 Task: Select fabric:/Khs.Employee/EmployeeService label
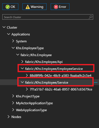[54, 69]
